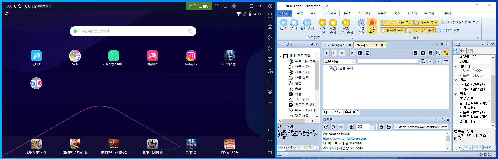Click the 키보드 추가 button
498x159 pixels.
(426, 22)
